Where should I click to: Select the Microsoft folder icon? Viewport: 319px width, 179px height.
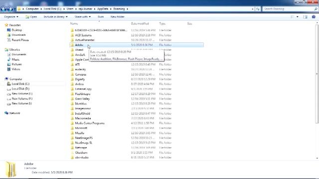tap(72, 128)
